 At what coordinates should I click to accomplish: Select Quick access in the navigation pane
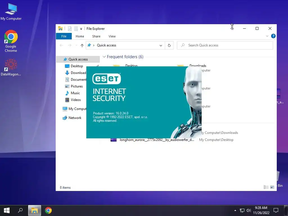(x=78, y=59)
